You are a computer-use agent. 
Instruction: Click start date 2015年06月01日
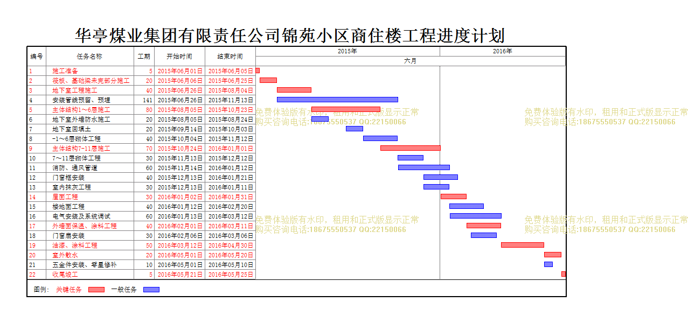179,71
